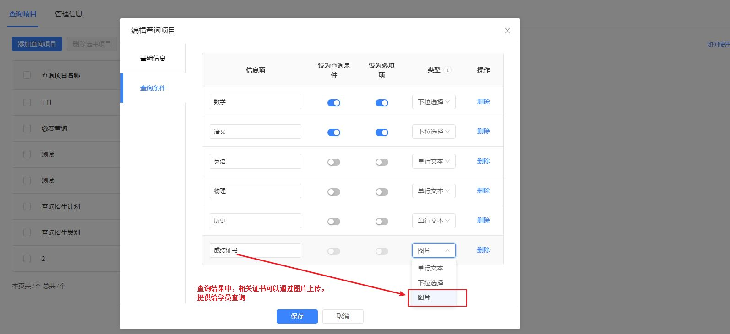Toggle 设为查询条件 for 数学
Viewport: 730px width, 334px height.
click(x=334, y=103)
